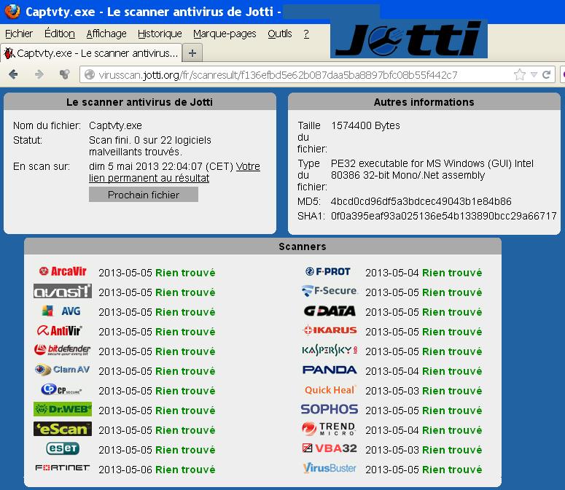Click the Jotti logo banner
Screen dimensions: 565x490
(x=409, y=39)
